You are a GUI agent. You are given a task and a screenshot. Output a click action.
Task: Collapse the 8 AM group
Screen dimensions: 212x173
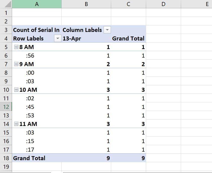(x=16, y=47)
